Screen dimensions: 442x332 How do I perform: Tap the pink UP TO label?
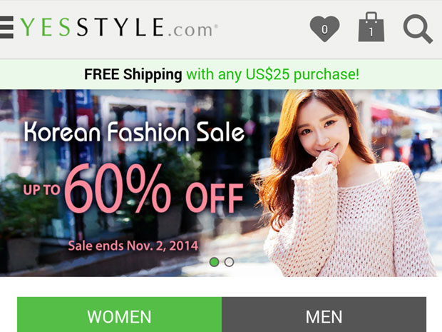(x=42, y=190)
